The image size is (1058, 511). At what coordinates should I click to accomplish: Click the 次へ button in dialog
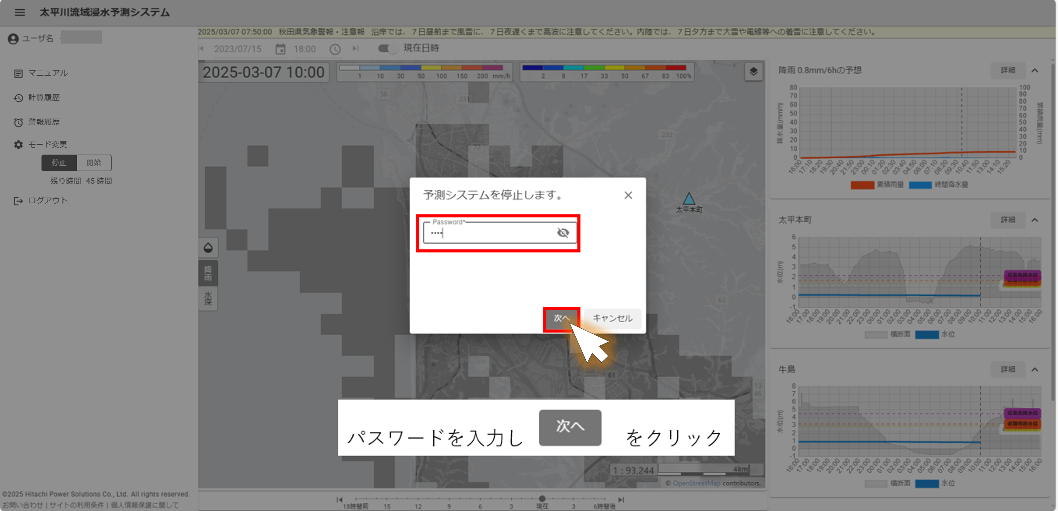[x=561, y=318]
